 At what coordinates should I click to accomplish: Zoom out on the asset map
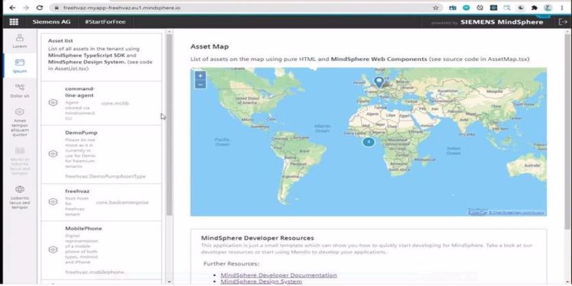click(201, 85)
